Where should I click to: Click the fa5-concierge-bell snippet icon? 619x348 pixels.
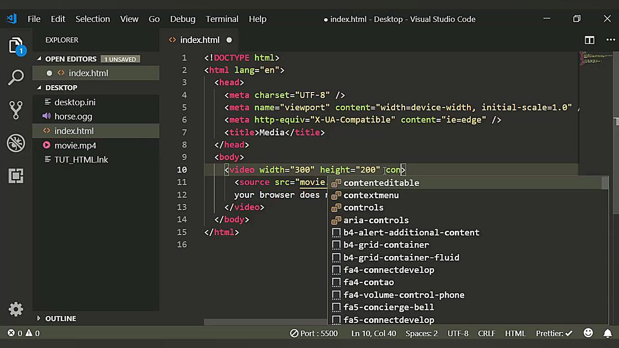337,307
